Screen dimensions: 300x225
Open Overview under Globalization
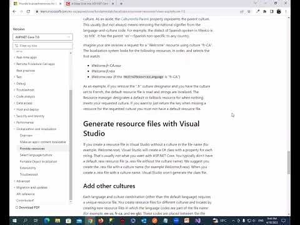26,136
